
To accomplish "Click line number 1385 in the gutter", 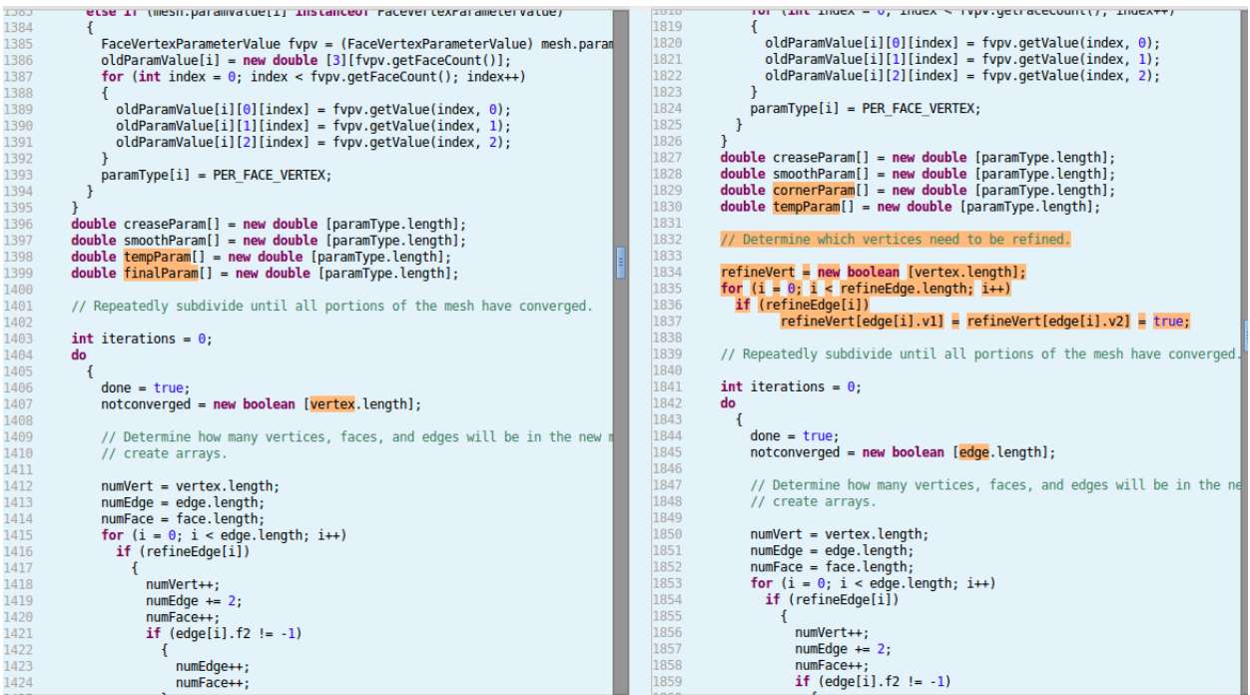I will tap(18, 44).
